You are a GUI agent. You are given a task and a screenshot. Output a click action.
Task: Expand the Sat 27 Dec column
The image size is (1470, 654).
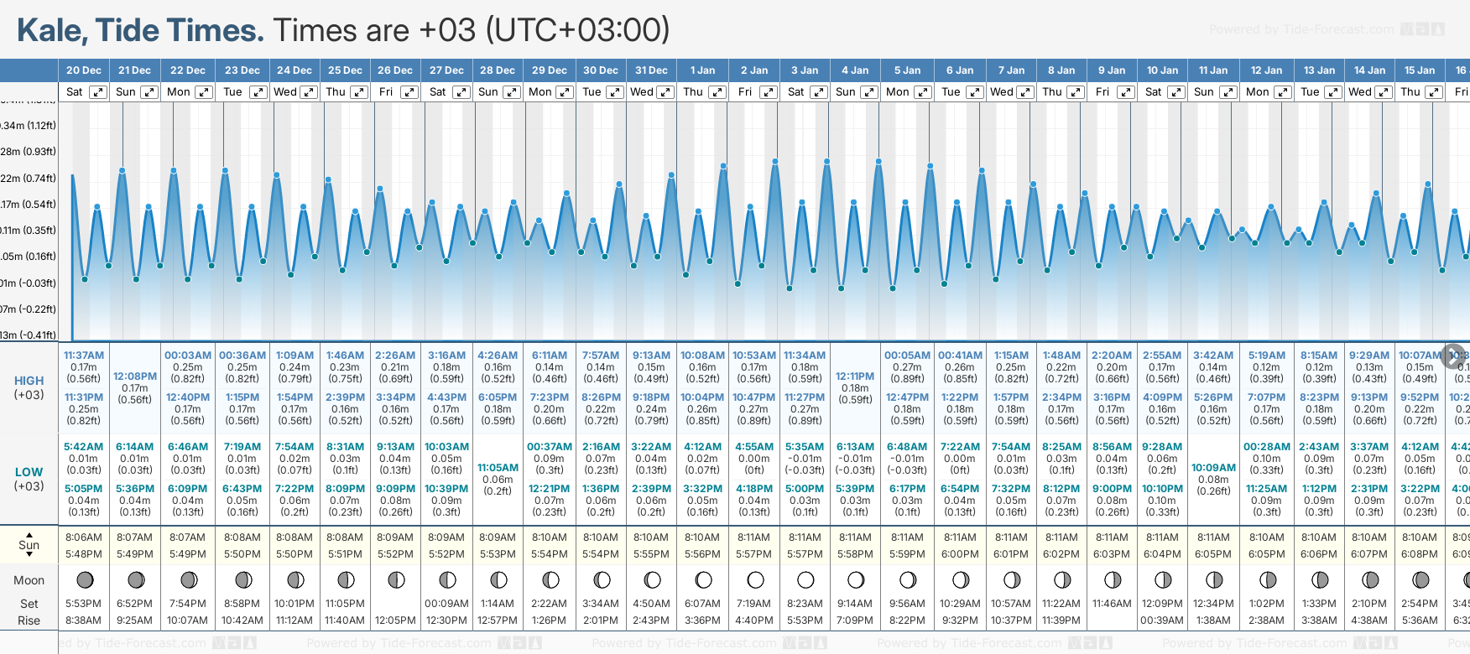[x=461, y=92]
